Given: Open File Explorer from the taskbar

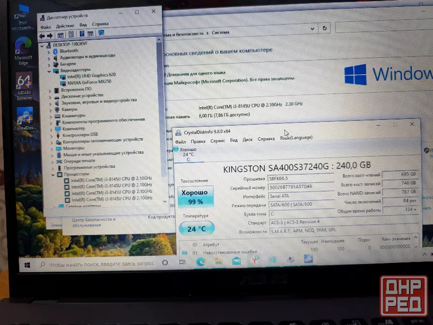Looking at the screenshot, I should [x=218, y=261].
